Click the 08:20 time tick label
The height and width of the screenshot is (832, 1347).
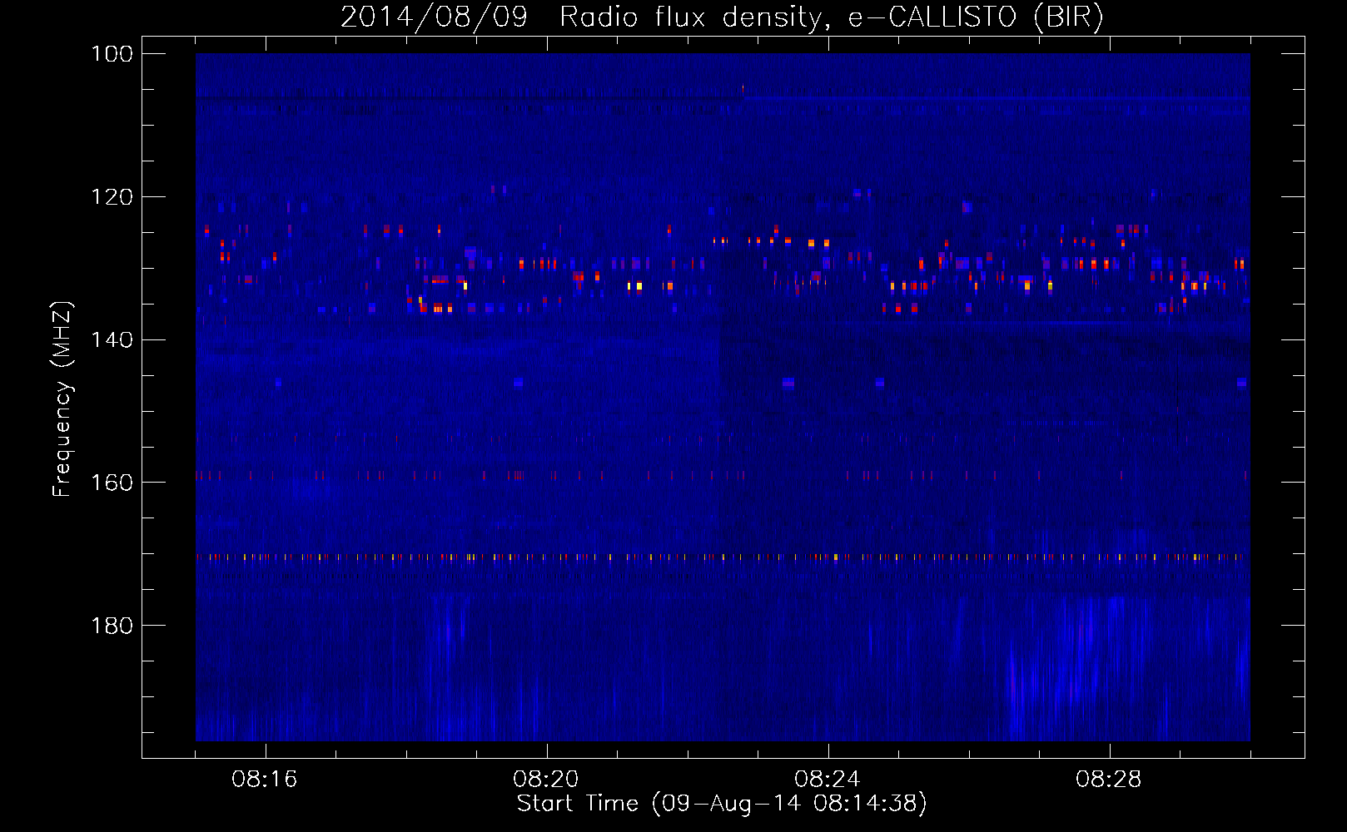[546, 780]
